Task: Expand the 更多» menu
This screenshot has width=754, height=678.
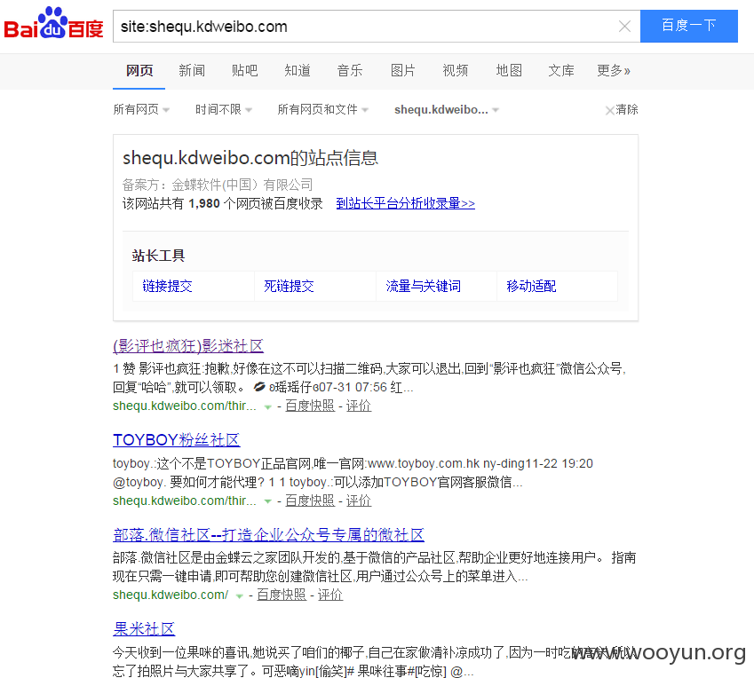Action: (614, 71)
